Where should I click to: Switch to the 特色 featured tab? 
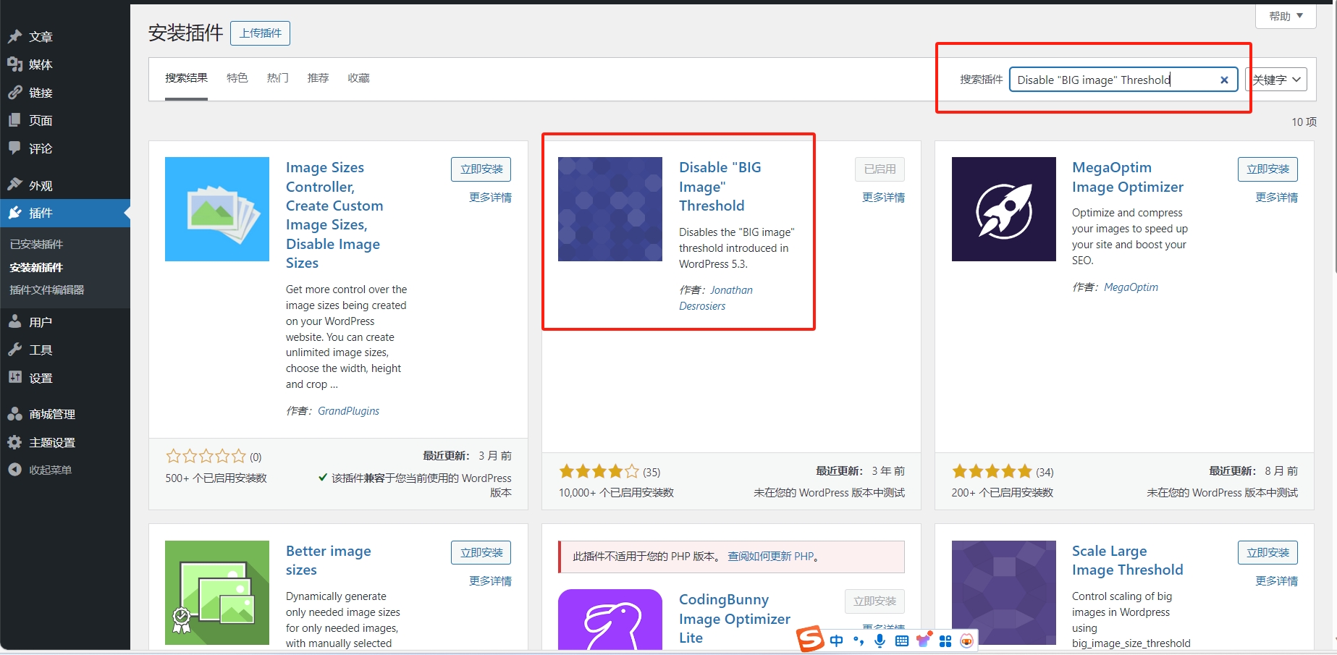237,78
